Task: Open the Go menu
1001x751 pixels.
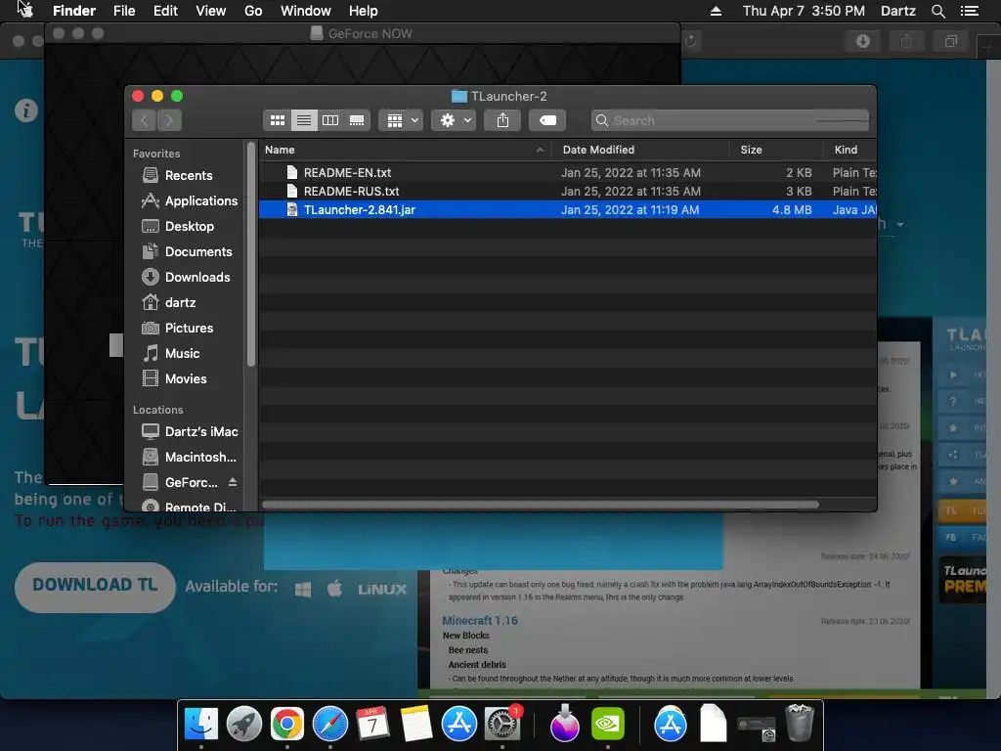Action: (253, 11)
